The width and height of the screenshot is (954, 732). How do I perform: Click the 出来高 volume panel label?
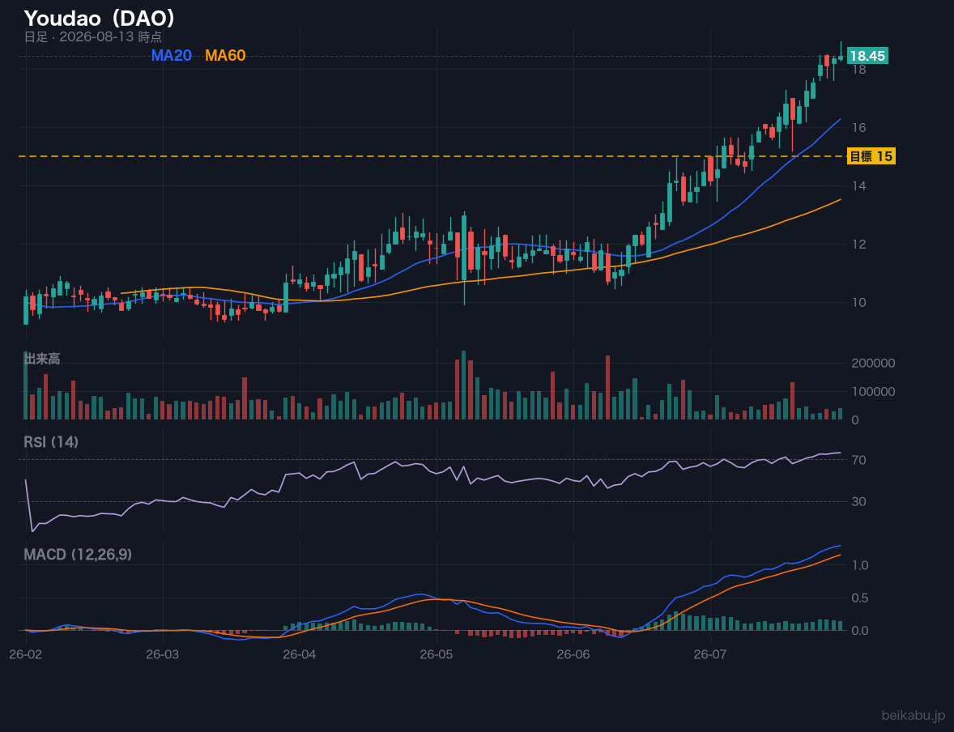[x=42, y=359]
